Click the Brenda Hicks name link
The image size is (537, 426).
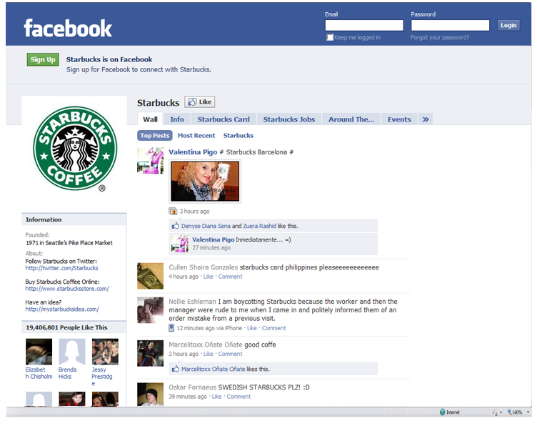[x=67, y=373]
